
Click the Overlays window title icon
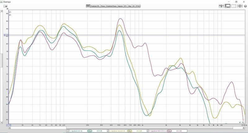[x=2, y=2]
